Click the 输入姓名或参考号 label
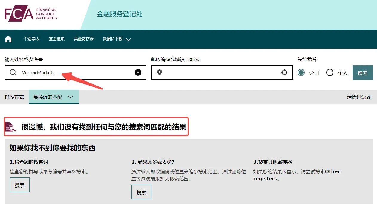 tap(24, 59)
